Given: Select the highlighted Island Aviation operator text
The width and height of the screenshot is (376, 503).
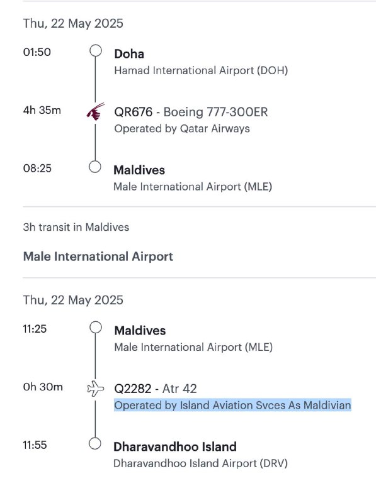Looking at the screenshot, I should 232,405.
